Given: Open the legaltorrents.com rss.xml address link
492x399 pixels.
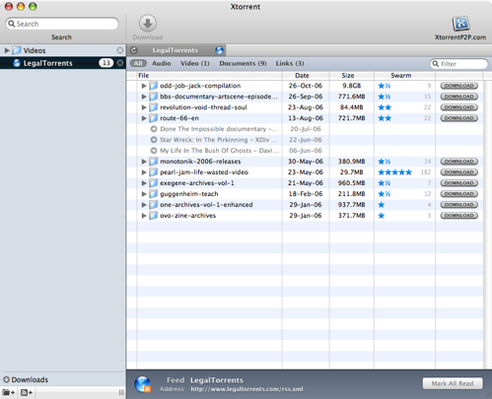Looking at the screenshot, I should (x=246, y=389).
